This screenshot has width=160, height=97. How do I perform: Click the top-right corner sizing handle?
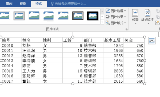(x=145, y=37)
